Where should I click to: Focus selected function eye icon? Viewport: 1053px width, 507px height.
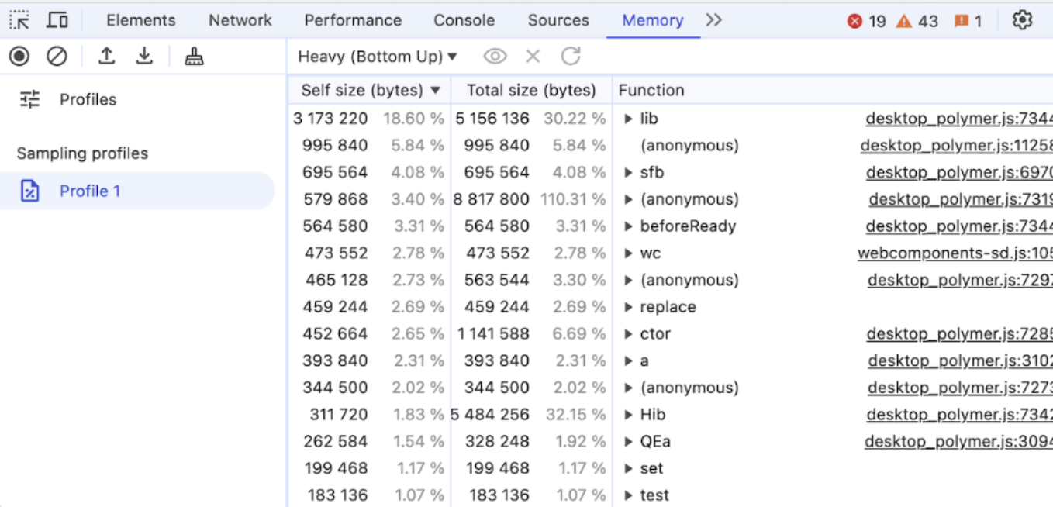click(495, 56)
